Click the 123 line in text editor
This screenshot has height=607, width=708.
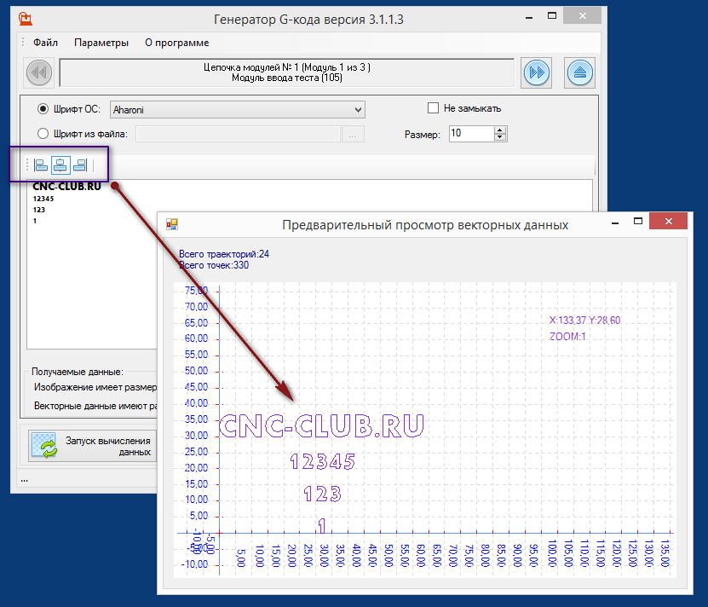pos(39,210)
